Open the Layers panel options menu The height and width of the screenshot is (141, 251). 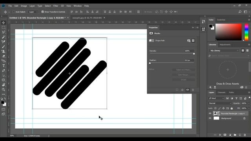(x=249, y=92)
